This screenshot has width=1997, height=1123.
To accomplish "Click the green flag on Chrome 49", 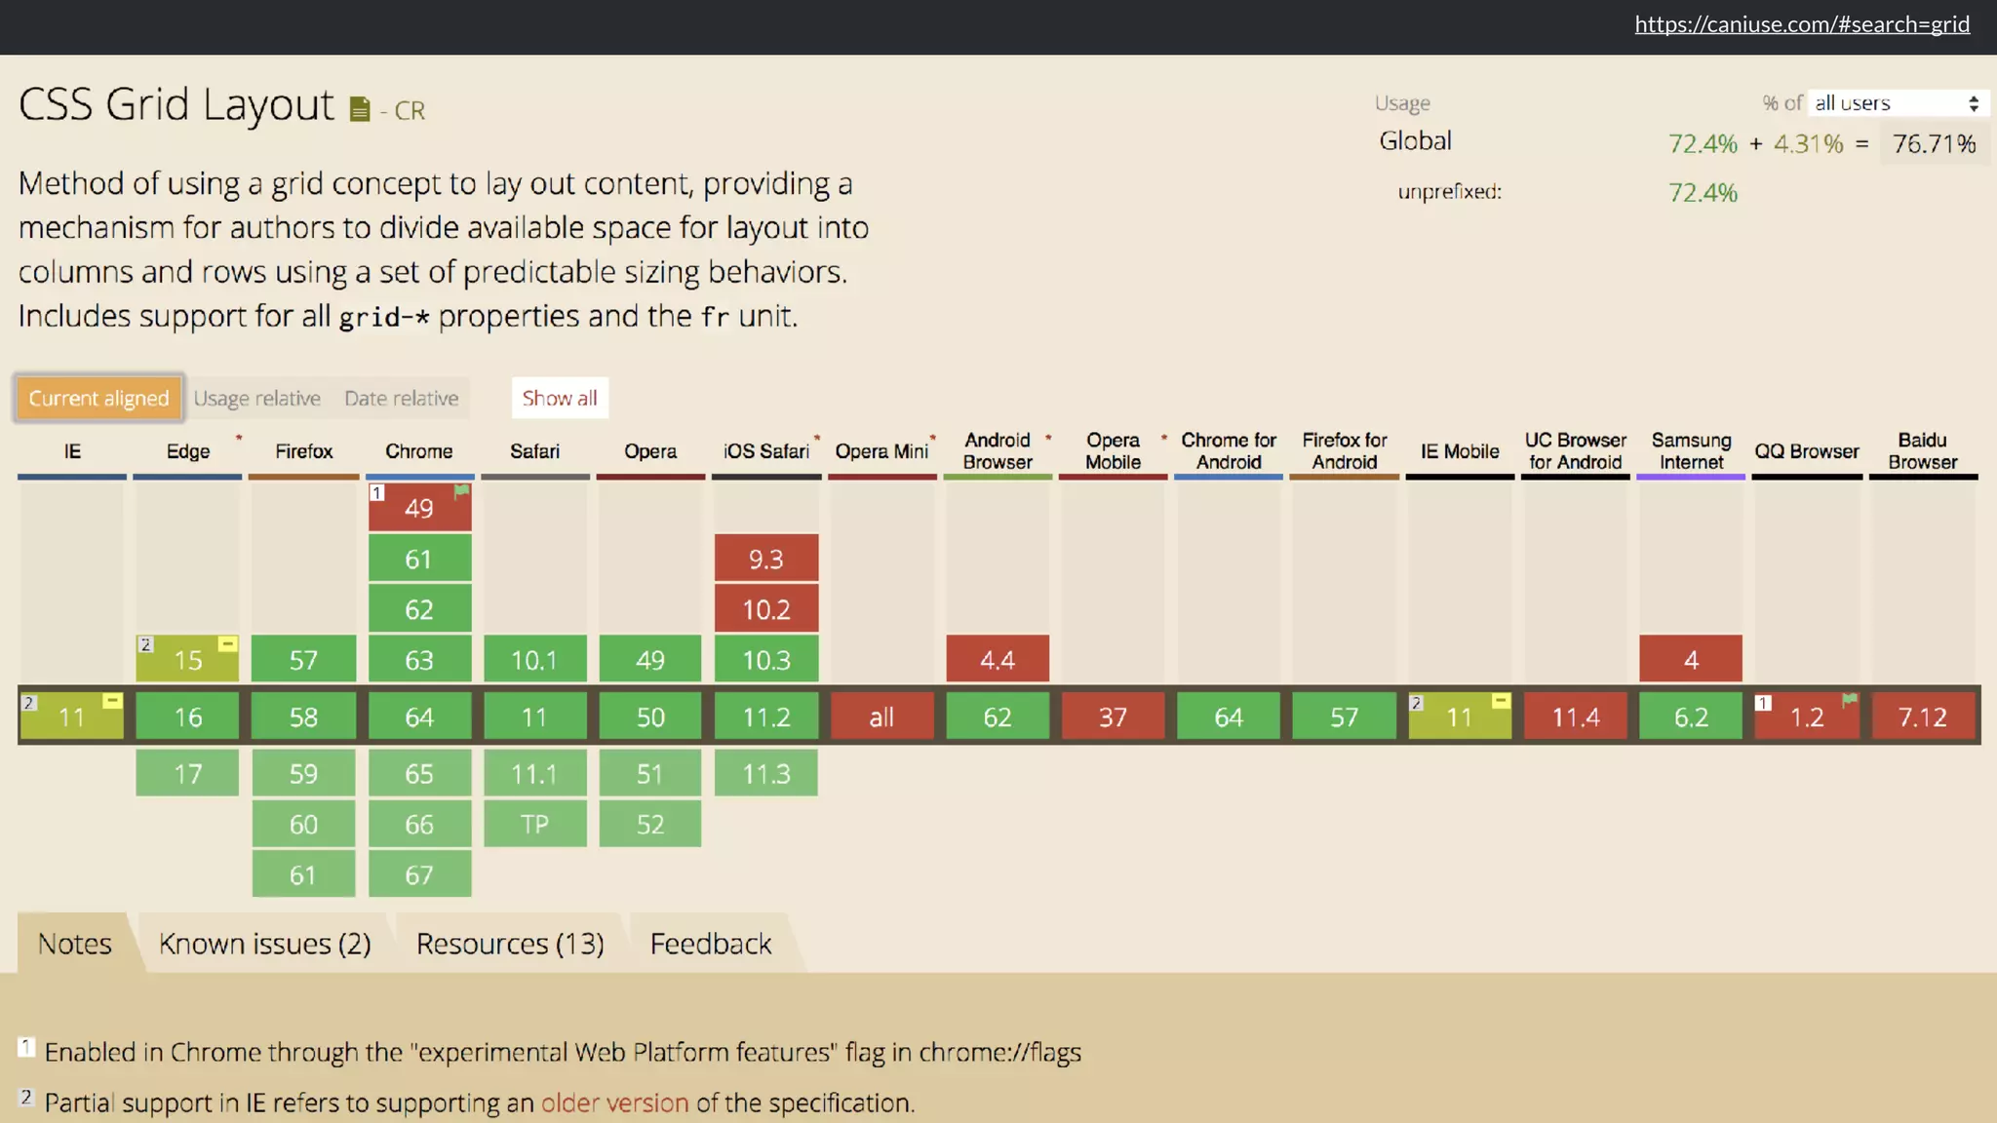I will 461,491.
